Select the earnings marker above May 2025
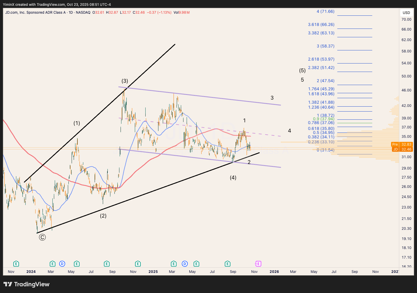This screenshot has height=293, width=417. pyautogui.click(x=196, y=264)
